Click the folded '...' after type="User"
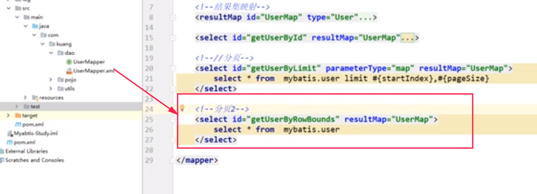This screenshot has height=194, width=537. coord(366,17)
